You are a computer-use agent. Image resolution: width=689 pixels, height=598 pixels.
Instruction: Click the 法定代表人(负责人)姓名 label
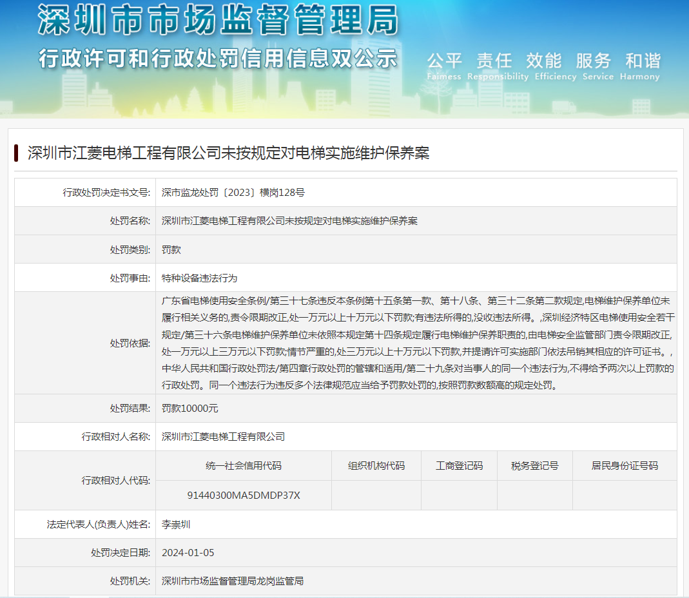99,524
